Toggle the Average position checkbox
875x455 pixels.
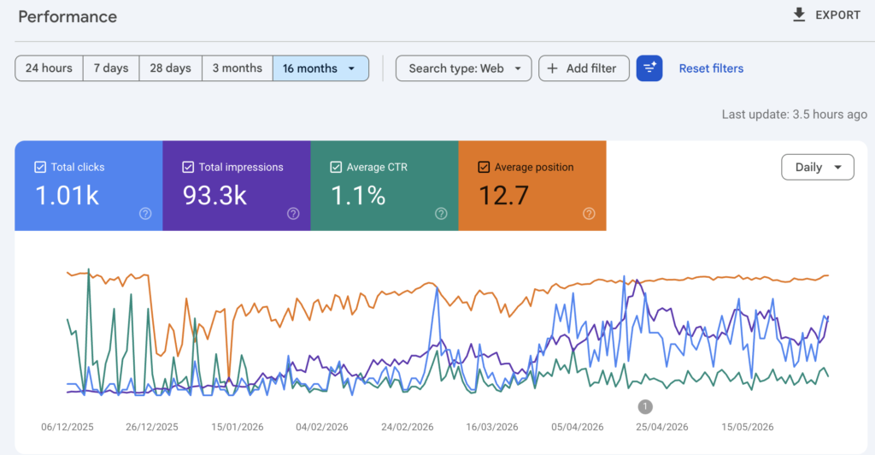click(x=484, y=167)
